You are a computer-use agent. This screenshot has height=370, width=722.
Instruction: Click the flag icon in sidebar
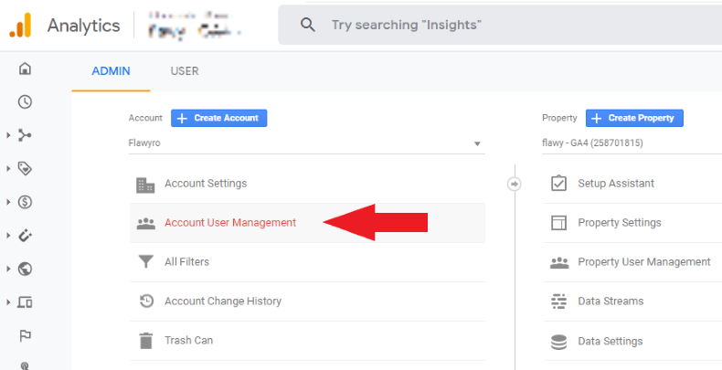pos(26,335)
